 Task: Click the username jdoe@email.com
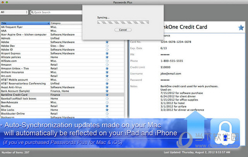point(171,74)
